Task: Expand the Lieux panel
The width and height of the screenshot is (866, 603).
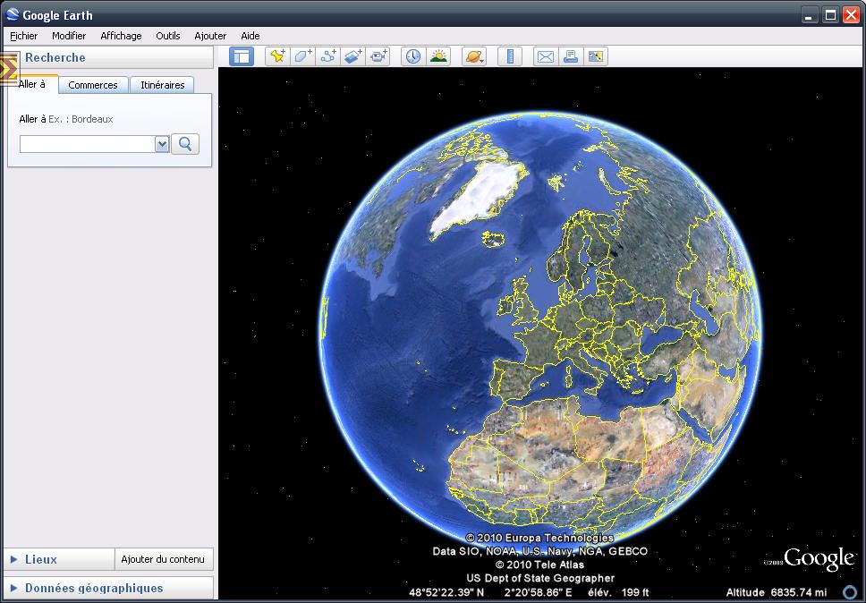Action: click(59, 559)
